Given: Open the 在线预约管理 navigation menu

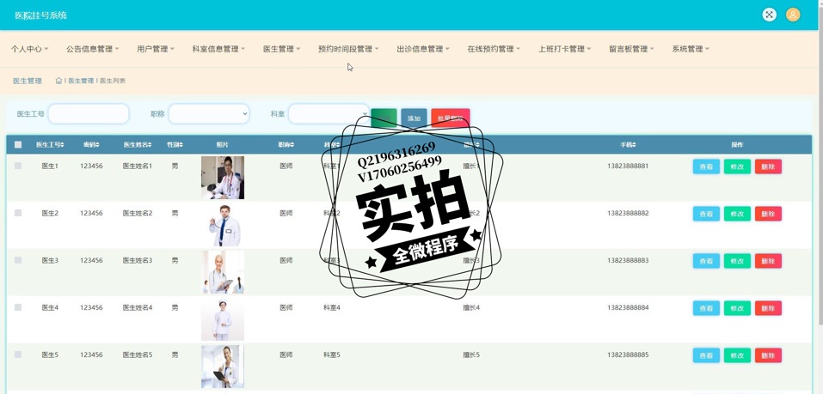Looking at the screenshot, I should pyautogui.click(x=494, y=49).
